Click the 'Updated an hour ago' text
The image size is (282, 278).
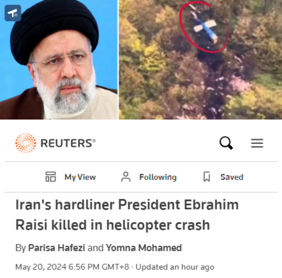tap(175, 267)
